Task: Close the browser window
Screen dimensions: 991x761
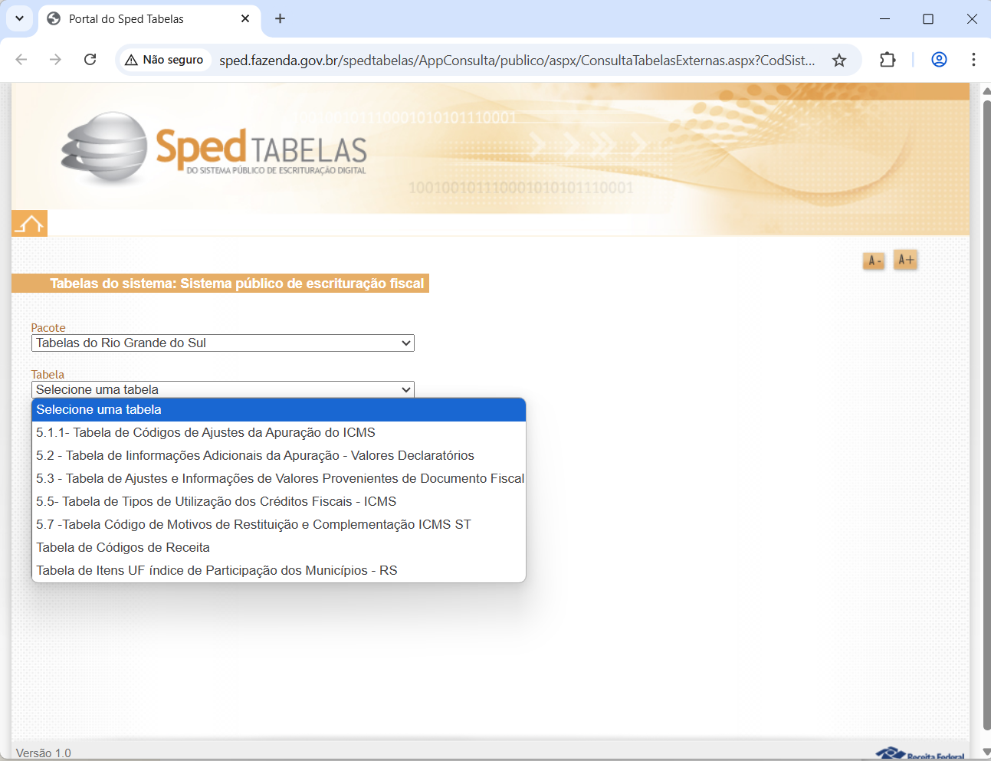Action: [x=972, y=18]
